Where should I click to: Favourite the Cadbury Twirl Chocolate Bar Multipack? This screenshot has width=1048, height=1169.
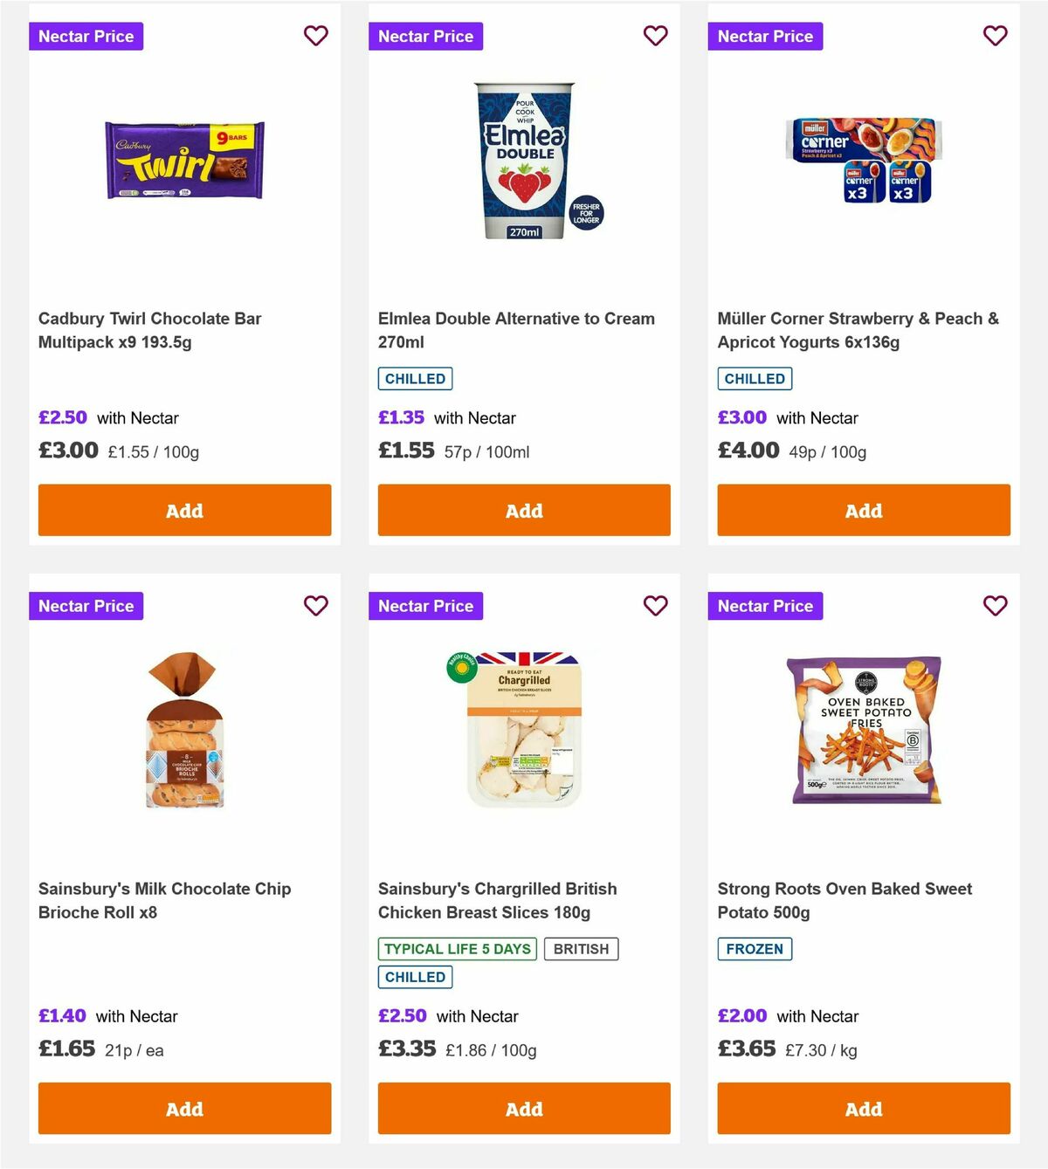click(315, 36)
